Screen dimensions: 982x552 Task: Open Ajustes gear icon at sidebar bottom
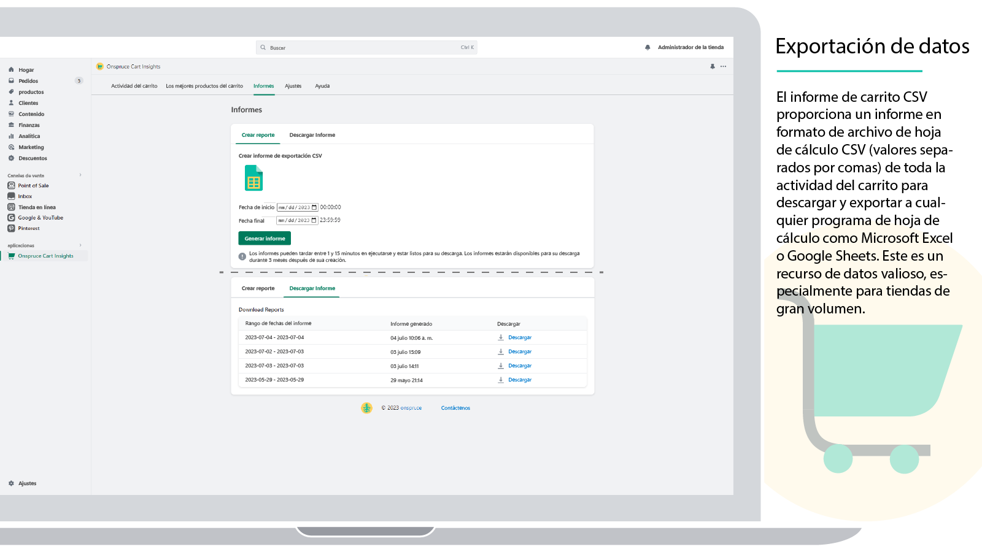[11, 483]
